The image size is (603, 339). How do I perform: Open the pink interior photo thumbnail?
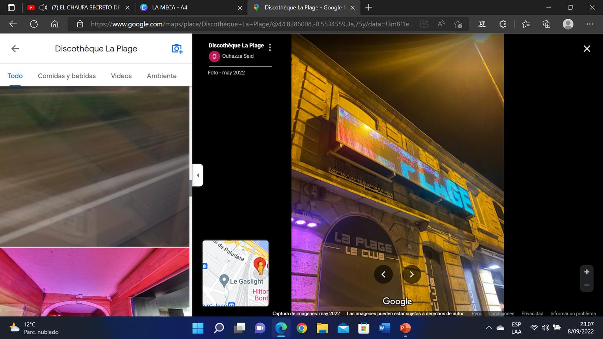(95, 282)
